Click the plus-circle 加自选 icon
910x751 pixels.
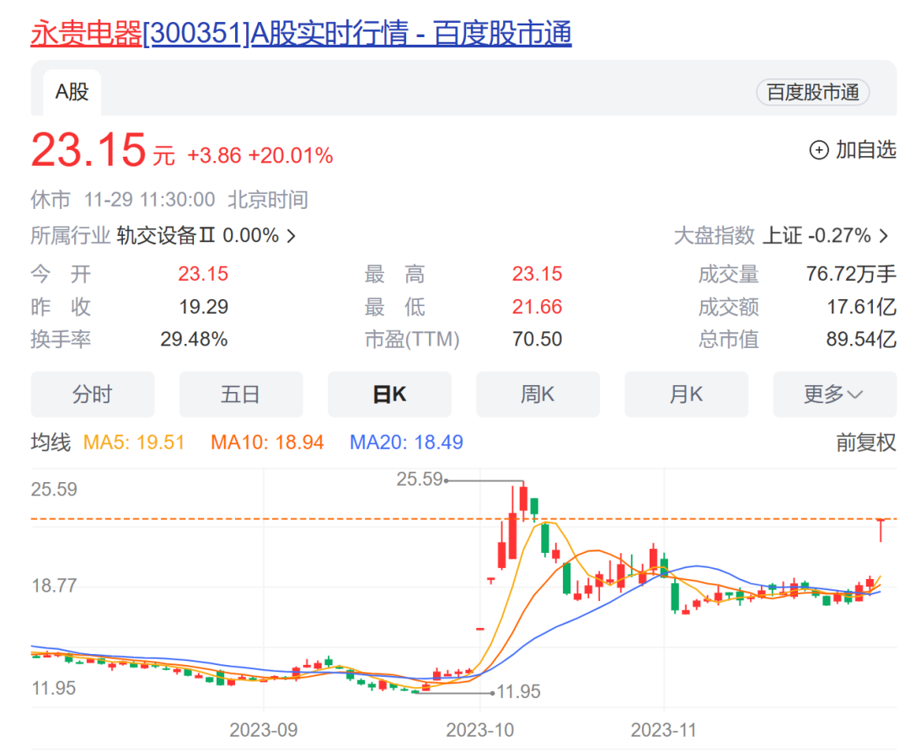click(x=819, y=150)
